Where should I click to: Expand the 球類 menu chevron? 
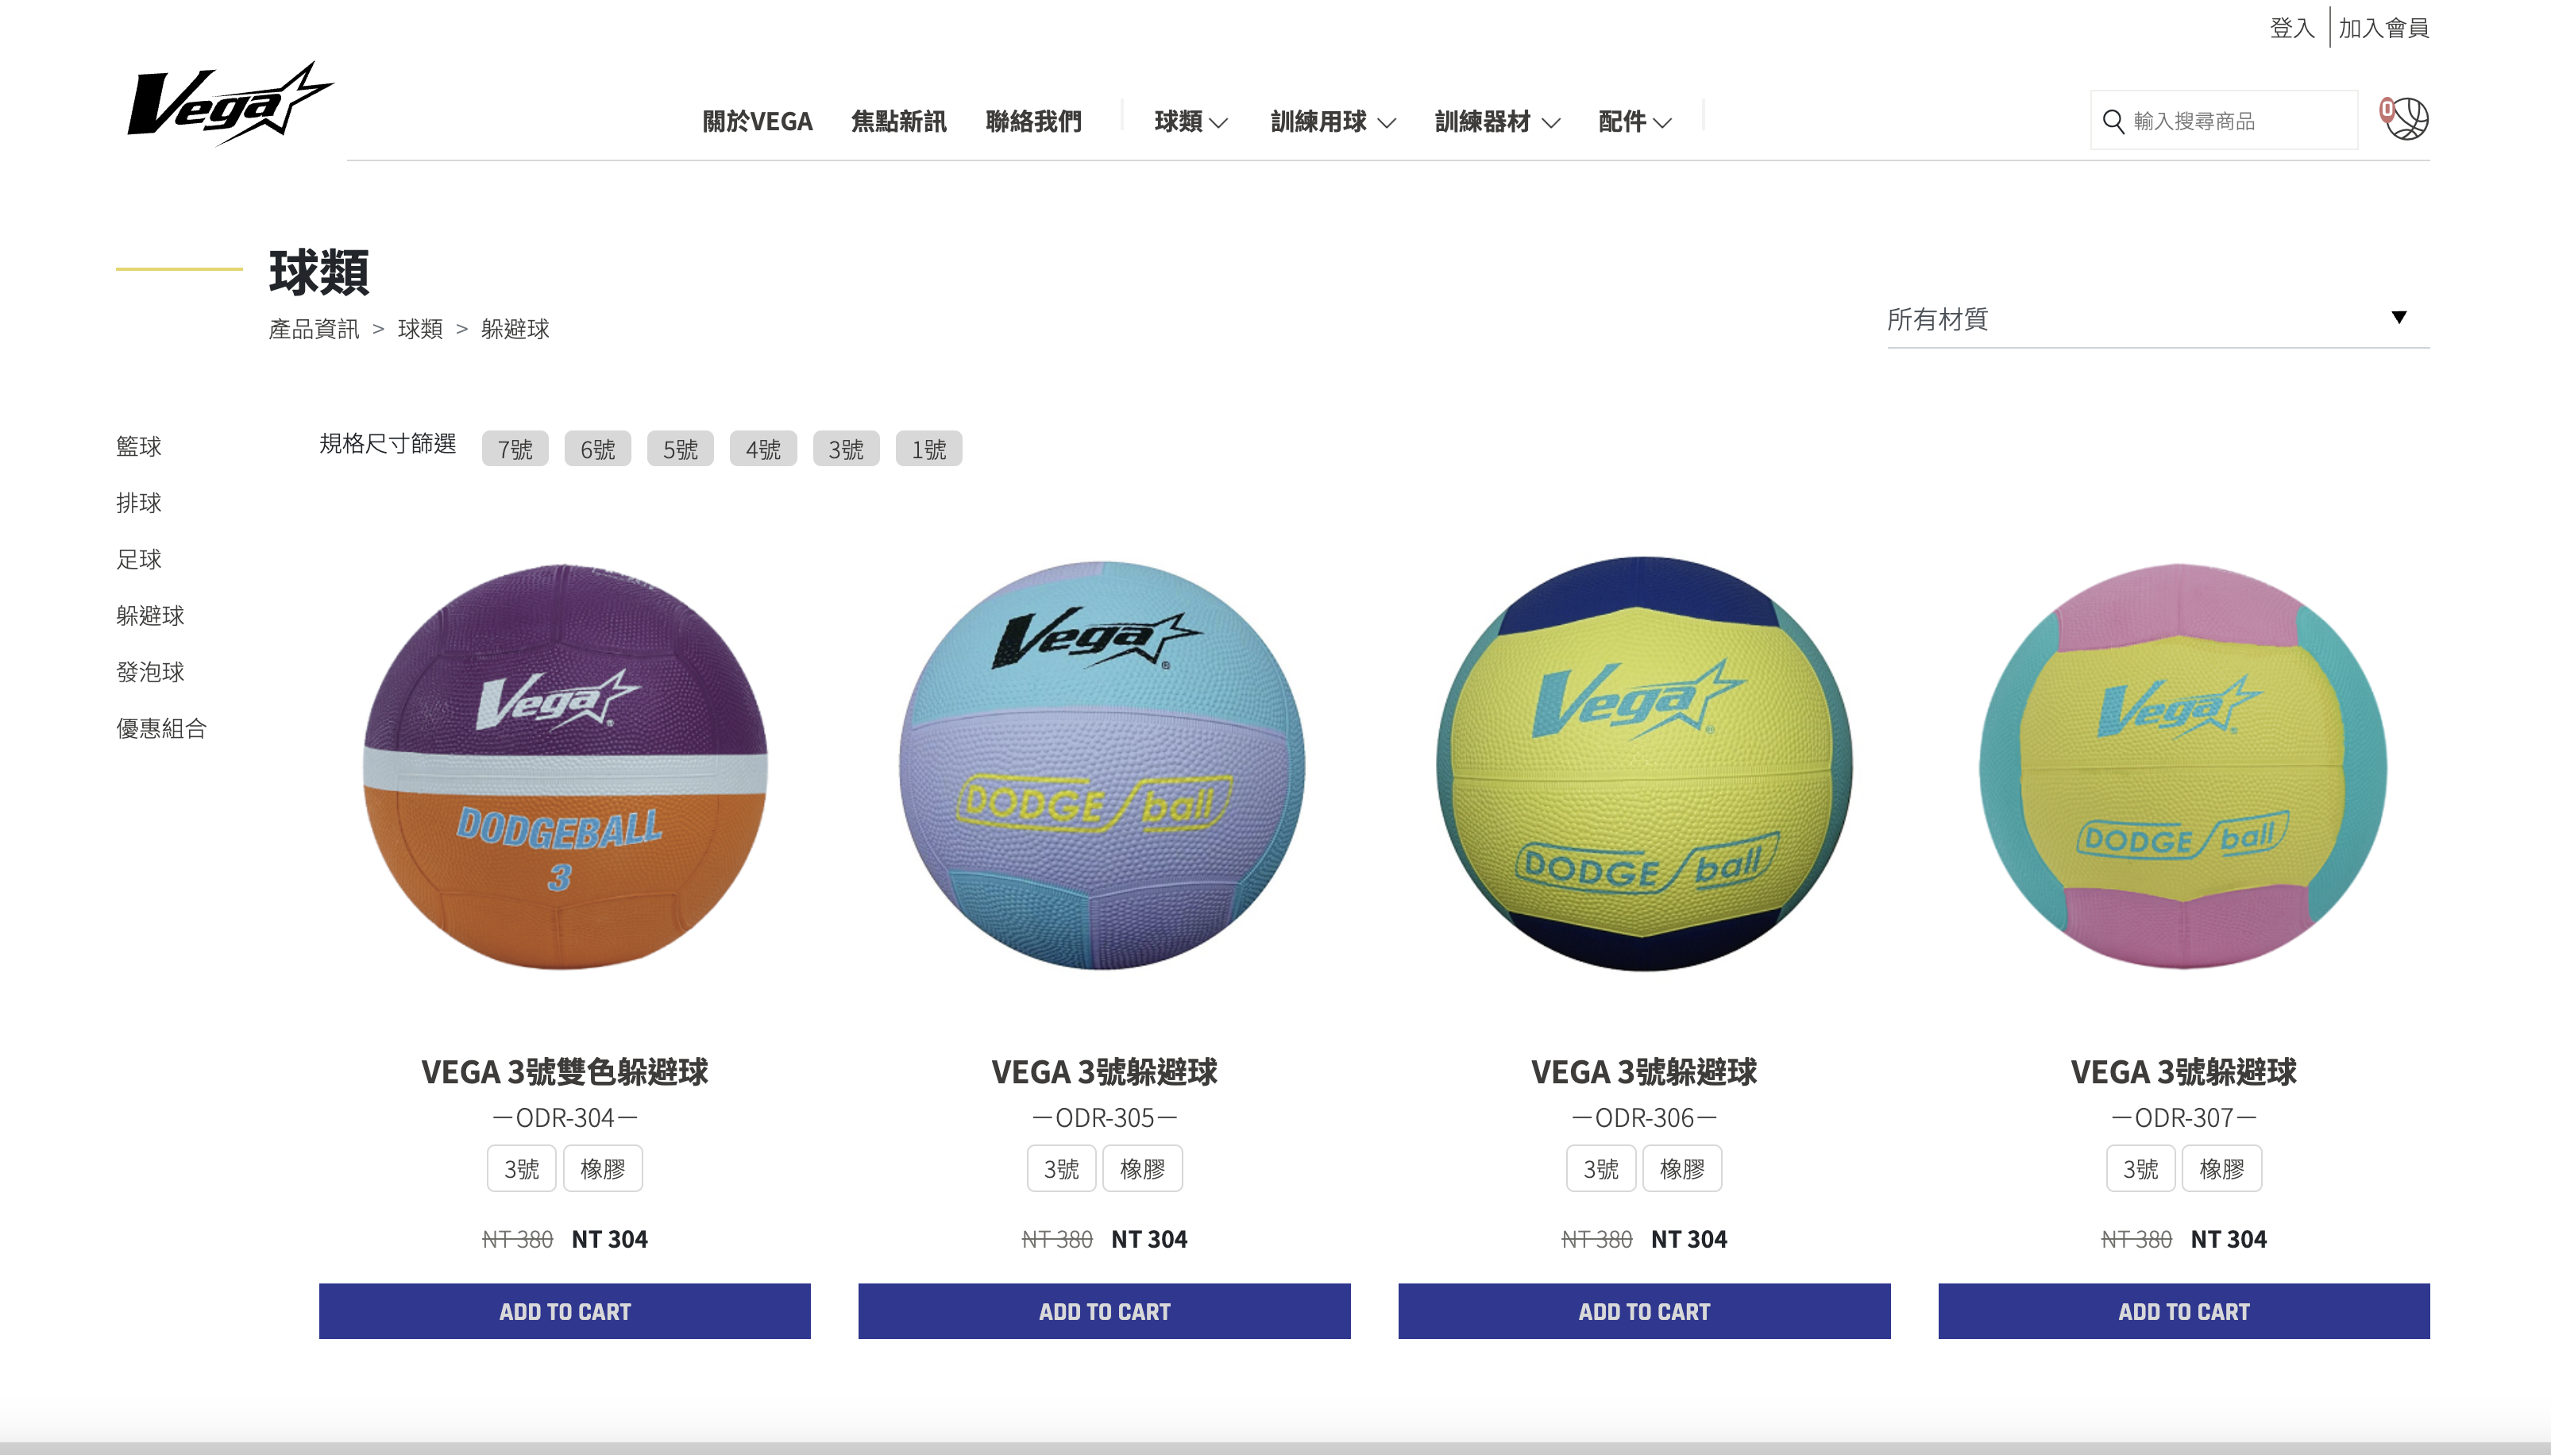[1218, 123]
